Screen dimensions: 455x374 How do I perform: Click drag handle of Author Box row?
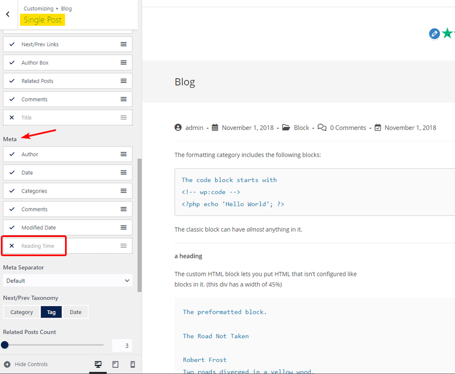pos(123,62)
